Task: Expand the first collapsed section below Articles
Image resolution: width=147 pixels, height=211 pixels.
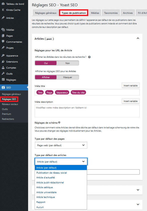Action: [x=138, y=190]
